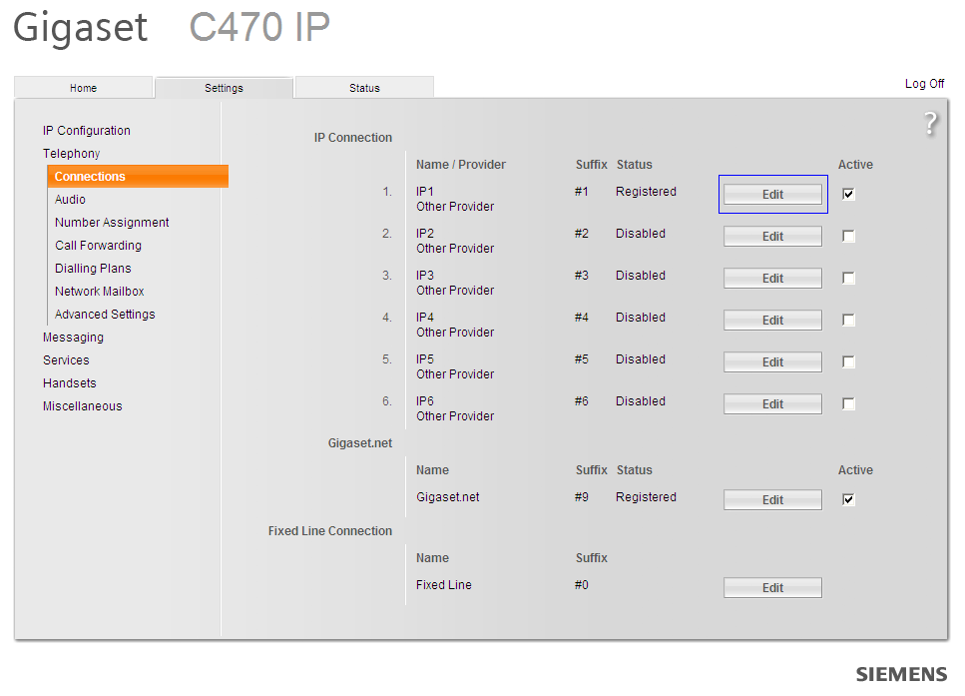Click the 'Fixed Line' connection name
965x696 pixels.
(444, 585)
